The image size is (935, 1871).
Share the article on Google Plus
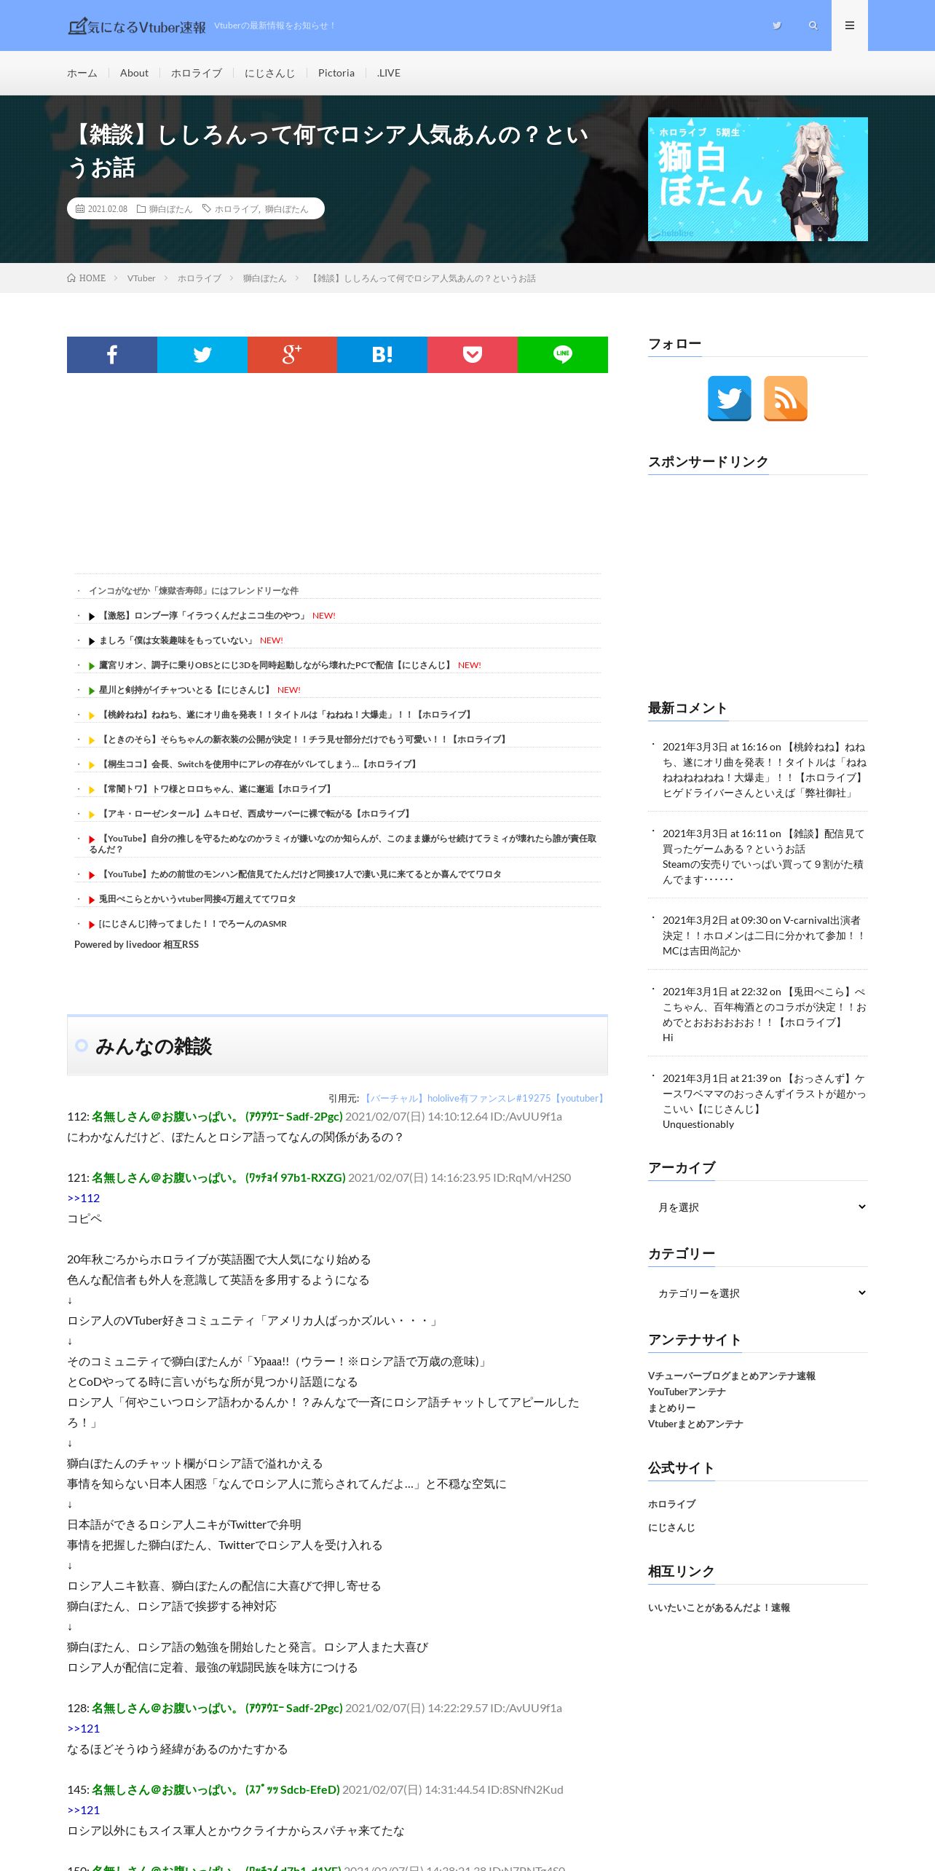point(292,355)
